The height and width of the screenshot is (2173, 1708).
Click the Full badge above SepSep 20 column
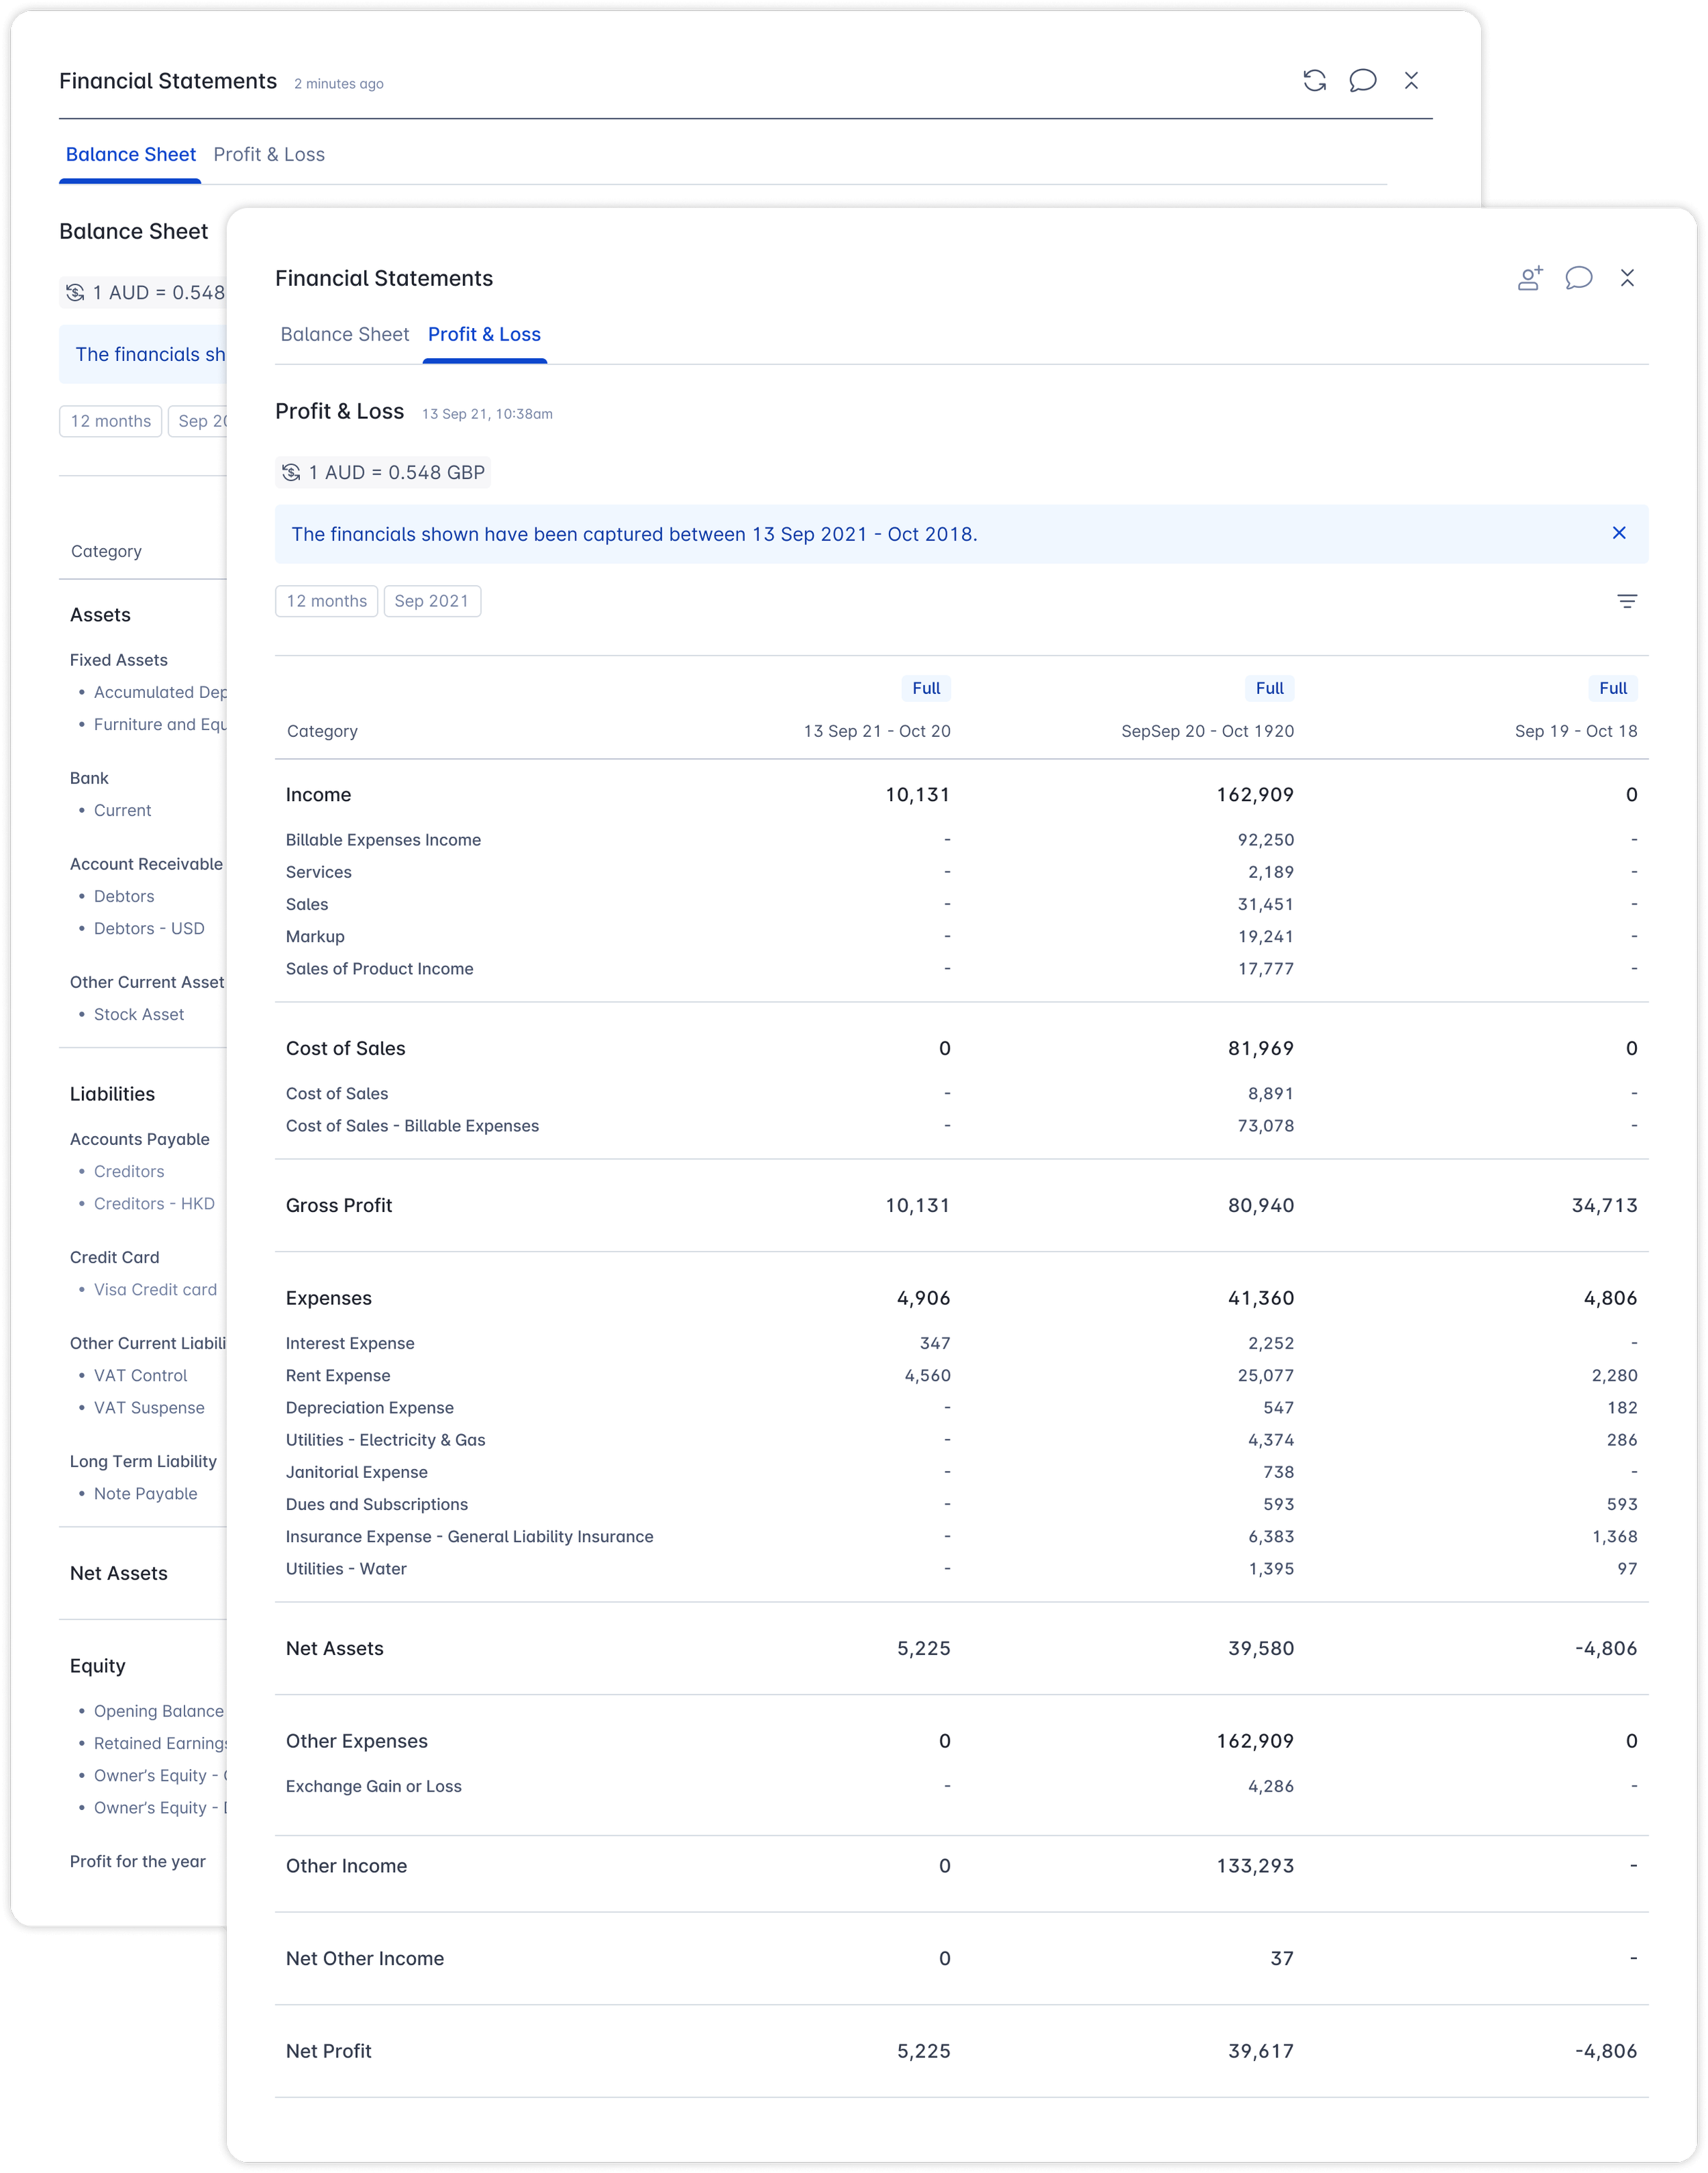click(x=1269, y=688)
